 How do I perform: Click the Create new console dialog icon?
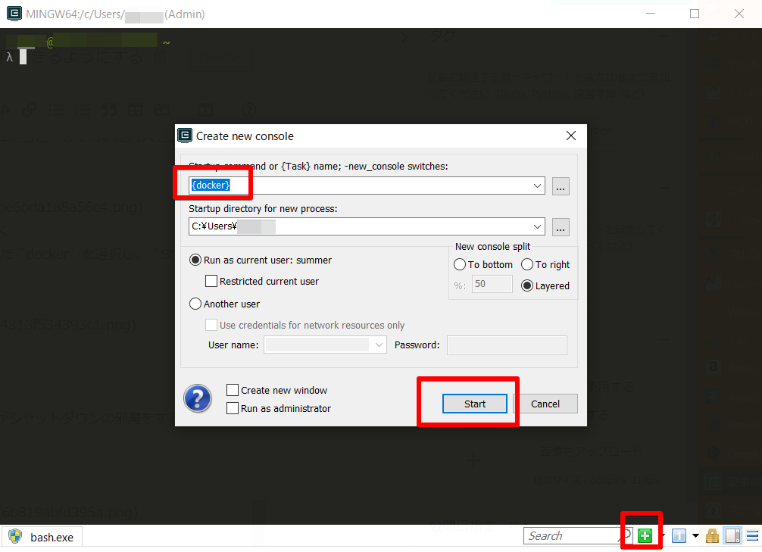[x=185, y=136]
